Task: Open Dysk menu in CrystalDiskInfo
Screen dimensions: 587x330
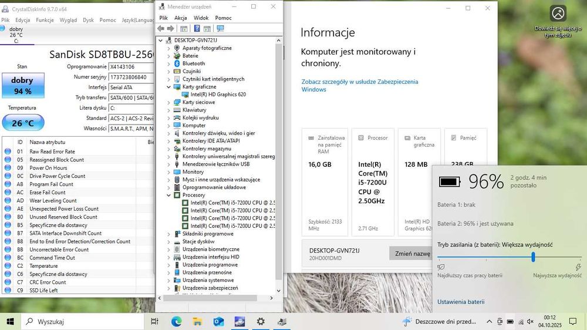Action: (88, 20)
